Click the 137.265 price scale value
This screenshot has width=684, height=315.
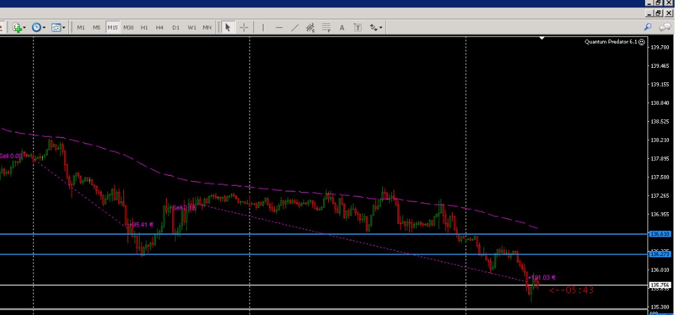point(659,196)
